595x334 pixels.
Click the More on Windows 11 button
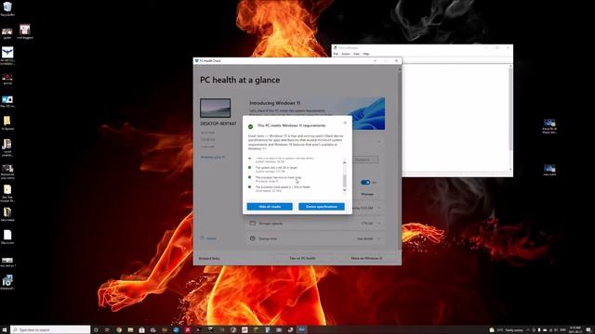[x=366, y=258]
